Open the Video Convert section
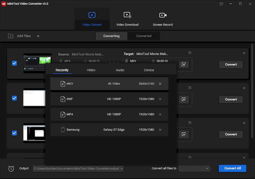 point(92,19)
